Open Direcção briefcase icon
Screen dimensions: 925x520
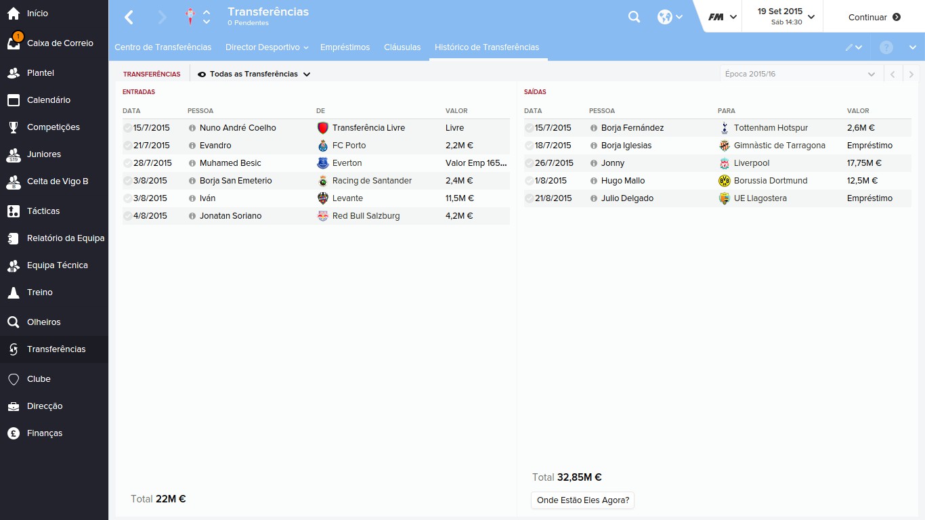pos(13,406)
